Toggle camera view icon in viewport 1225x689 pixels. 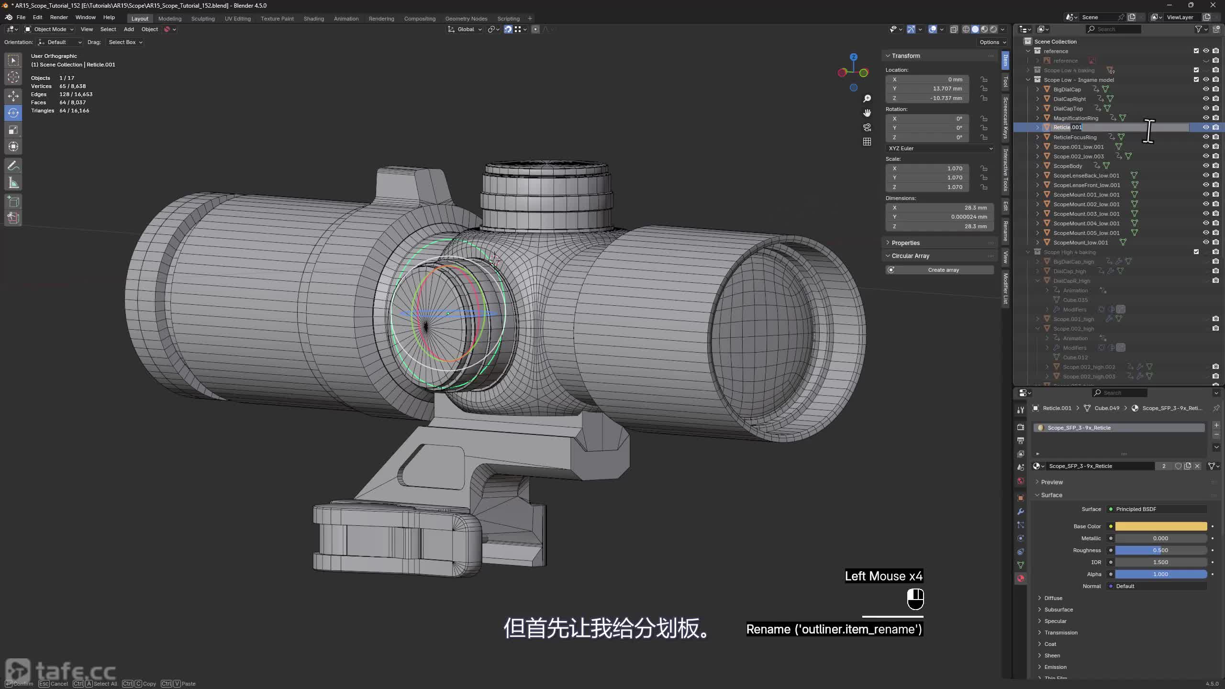click(867, 127)
